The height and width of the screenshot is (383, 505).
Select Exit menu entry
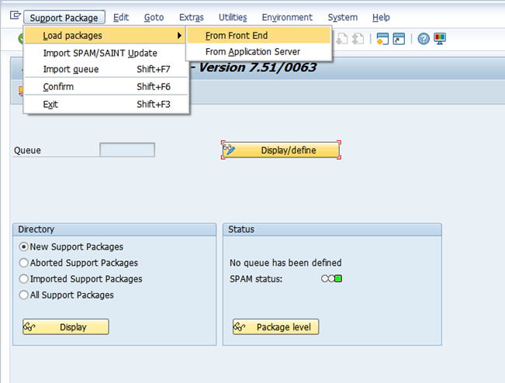106,105
